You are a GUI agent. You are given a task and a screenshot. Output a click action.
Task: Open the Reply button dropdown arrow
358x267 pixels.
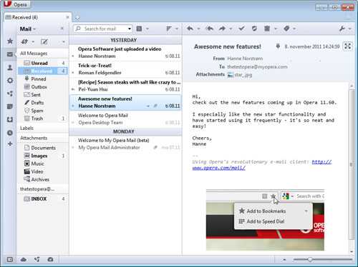(198, 29)
